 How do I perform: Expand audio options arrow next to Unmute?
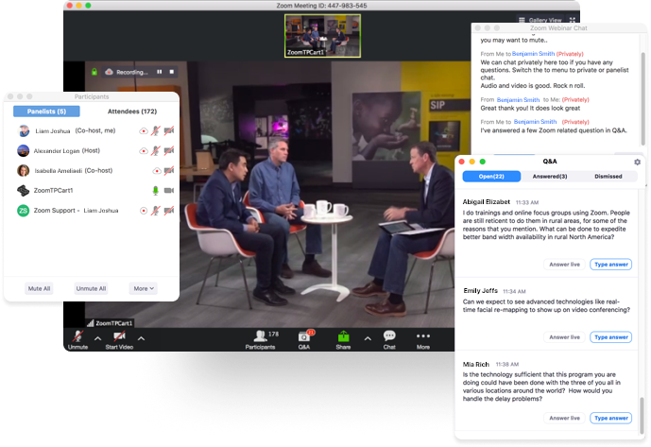click(97, 338)
